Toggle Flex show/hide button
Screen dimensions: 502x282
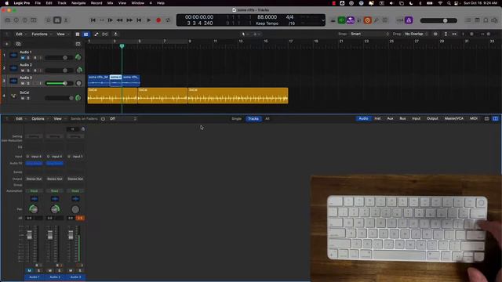[x=104, y=34]
